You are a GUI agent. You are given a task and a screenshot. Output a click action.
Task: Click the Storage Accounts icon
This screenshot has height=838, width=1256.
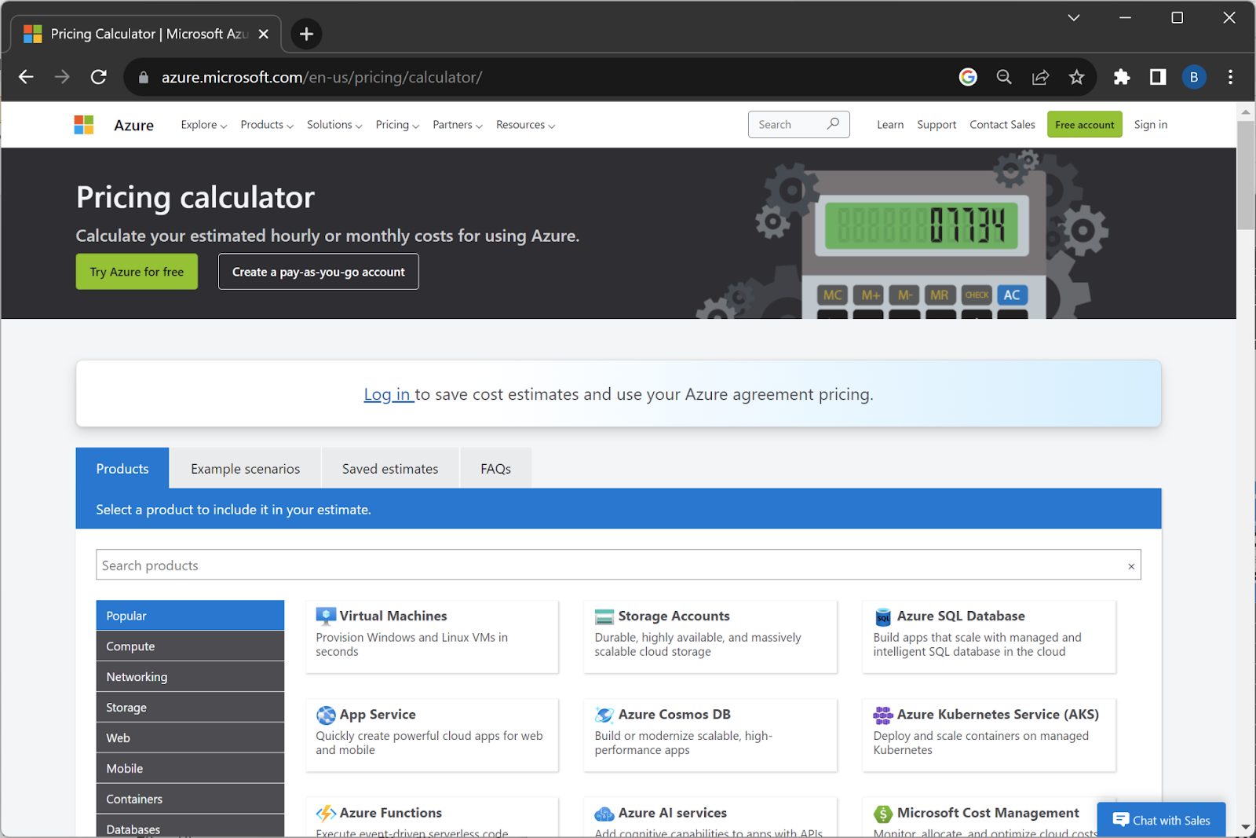(603, 616)
